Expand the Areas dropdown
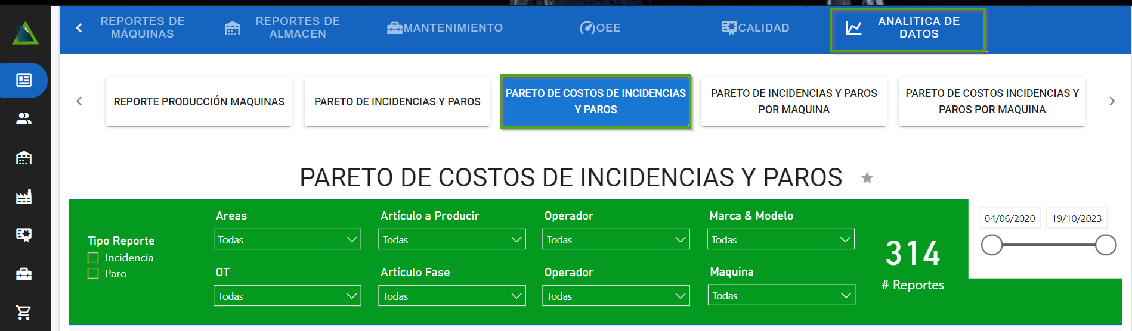1132x331 pixels. pyautogui.click(x=287, y=239)
